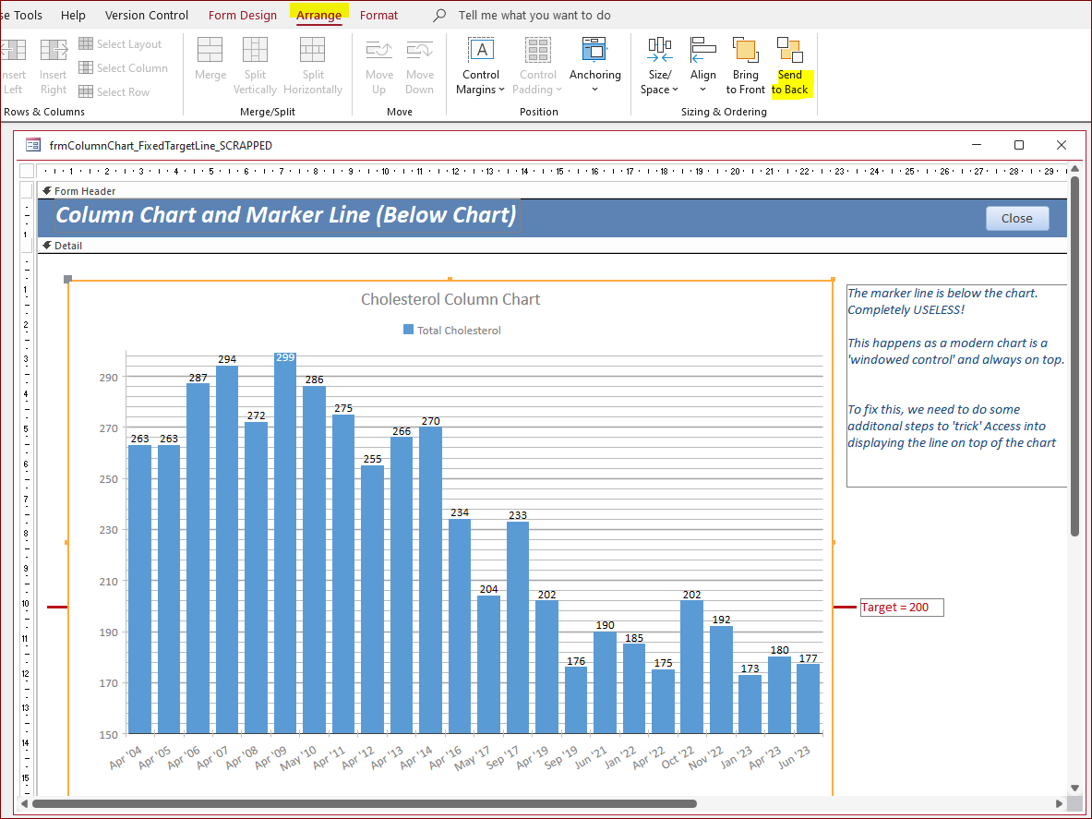Viewport: 1092px width, 819px height.
Task: Select the marker line explanation text box
Action: 957,385
